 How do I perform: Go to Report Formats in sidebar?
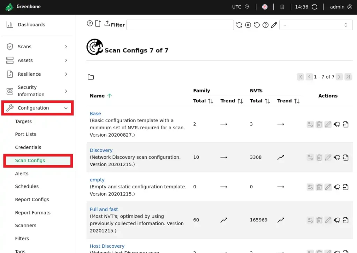coord(33,213)
